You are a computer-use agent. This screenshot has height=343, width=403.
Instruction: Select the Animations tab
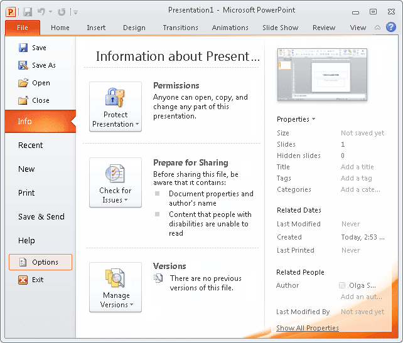pos(230,28)
